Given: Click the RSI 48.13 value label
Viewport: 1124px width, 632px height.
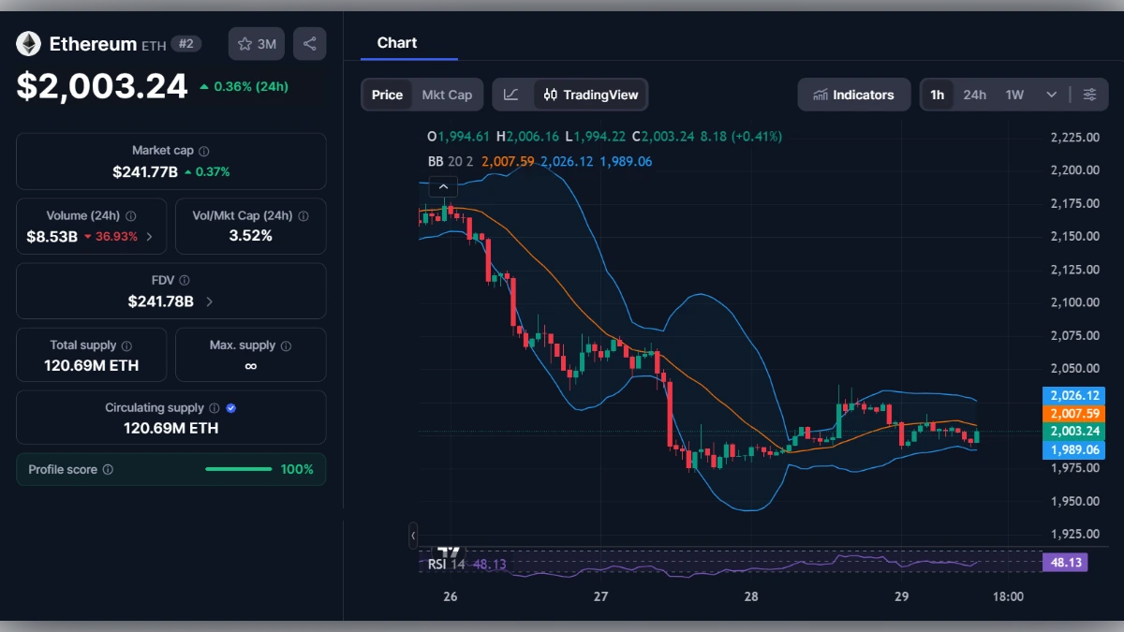Looking at the screenshot, I should (x=1066, y=562).
